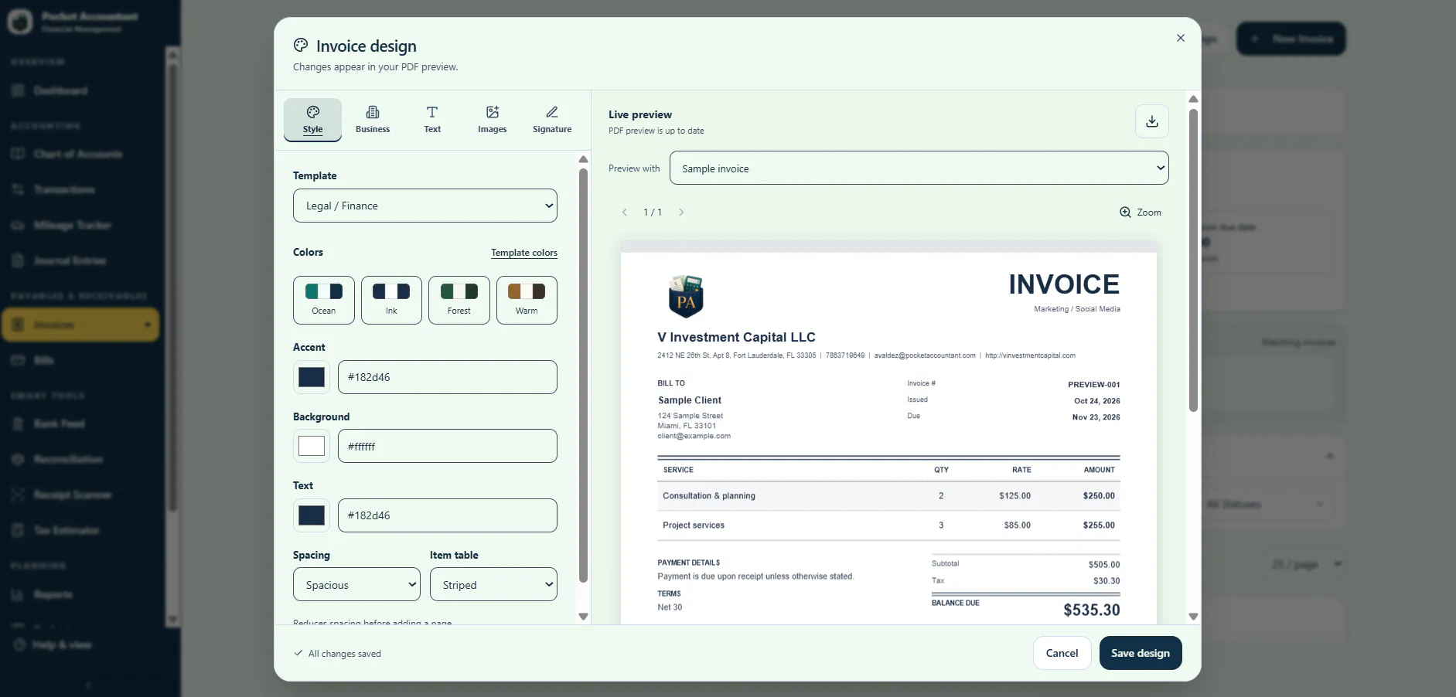Open the Text color picker swatch
1456x697 pixels.
(312, 515)
